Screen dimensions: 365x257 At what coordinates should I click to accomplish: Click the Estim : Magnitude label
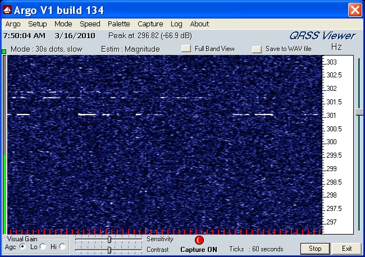[x=130, y=49]
